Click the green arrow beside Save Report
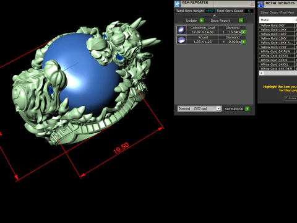Screen dimensions: 297x223 pyautogui.click(x=241, y=20)
